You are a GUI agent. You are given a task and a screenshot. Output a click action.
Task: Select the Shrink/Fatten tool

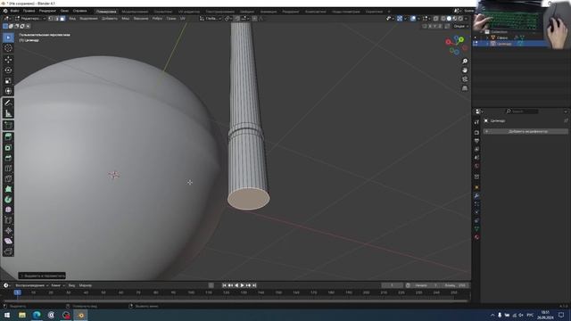click(x=8, y=231)
